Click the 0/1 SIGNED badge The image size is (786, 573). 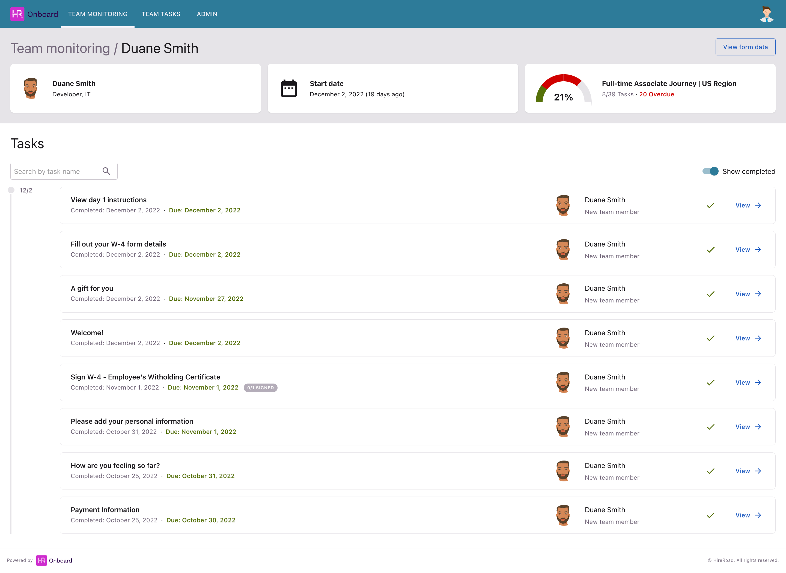(x=260, y=387)
